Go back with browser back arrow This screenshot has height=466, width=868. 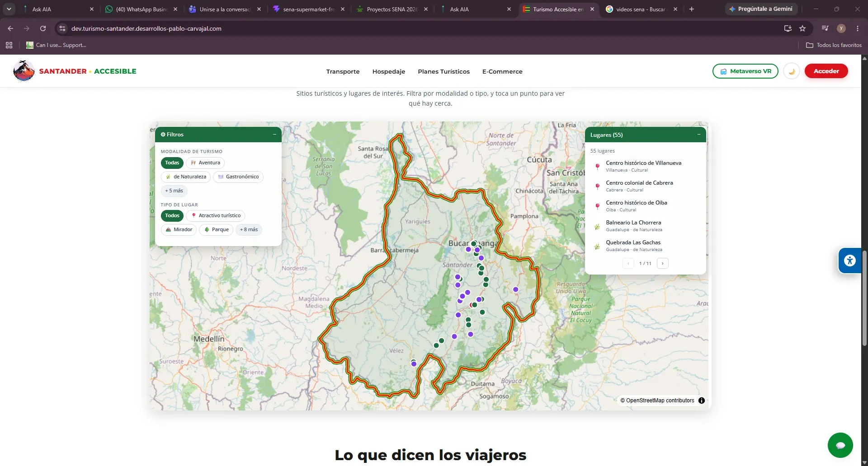(x=10, y=28)
